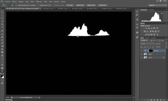168x101 pixels.
Task: Select the Rectangle shape tool
Action: (x=2, y=65)
